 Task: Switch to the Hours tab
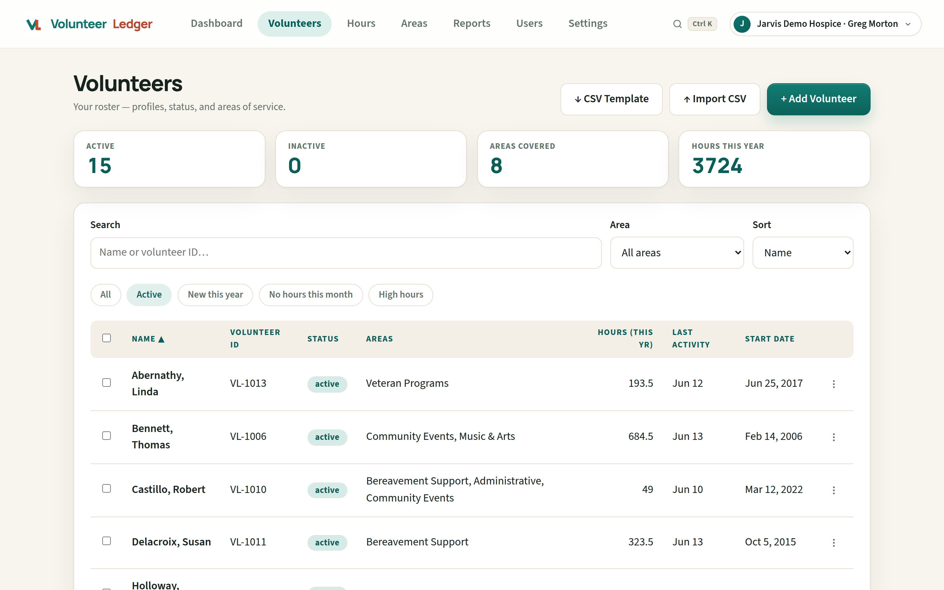[361, 23]
